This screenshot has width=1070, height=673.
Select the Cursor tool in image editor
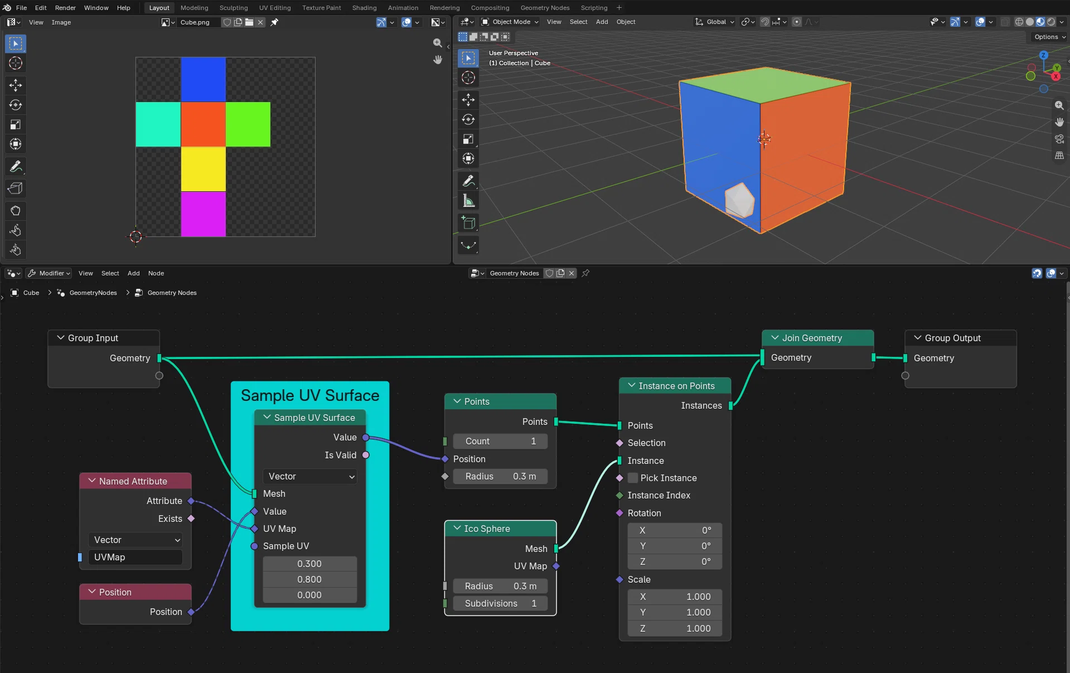point(16,63)
